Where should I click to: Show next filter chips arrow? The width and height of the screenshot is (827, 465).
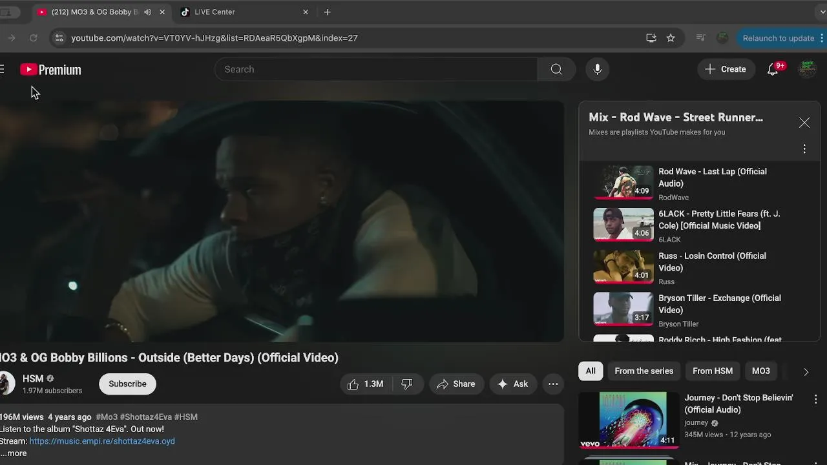806,371
